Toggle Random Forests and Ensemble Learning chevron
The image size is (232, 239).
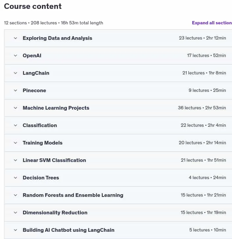[x=15, y=195]
